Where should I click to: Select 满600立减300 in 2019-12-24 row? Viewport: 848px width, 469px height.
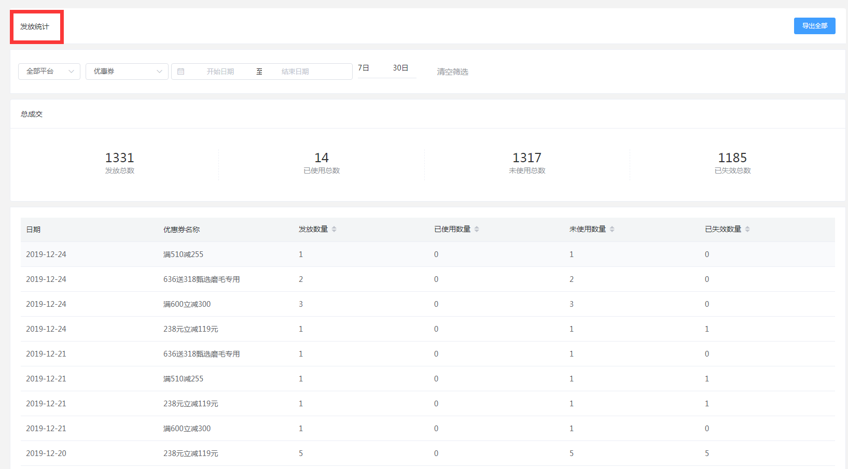click(x=187, y=304)
